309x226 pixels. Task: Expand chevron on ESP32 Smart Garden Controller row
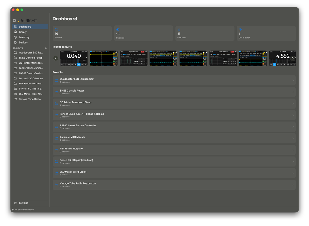tap(293, 127)
